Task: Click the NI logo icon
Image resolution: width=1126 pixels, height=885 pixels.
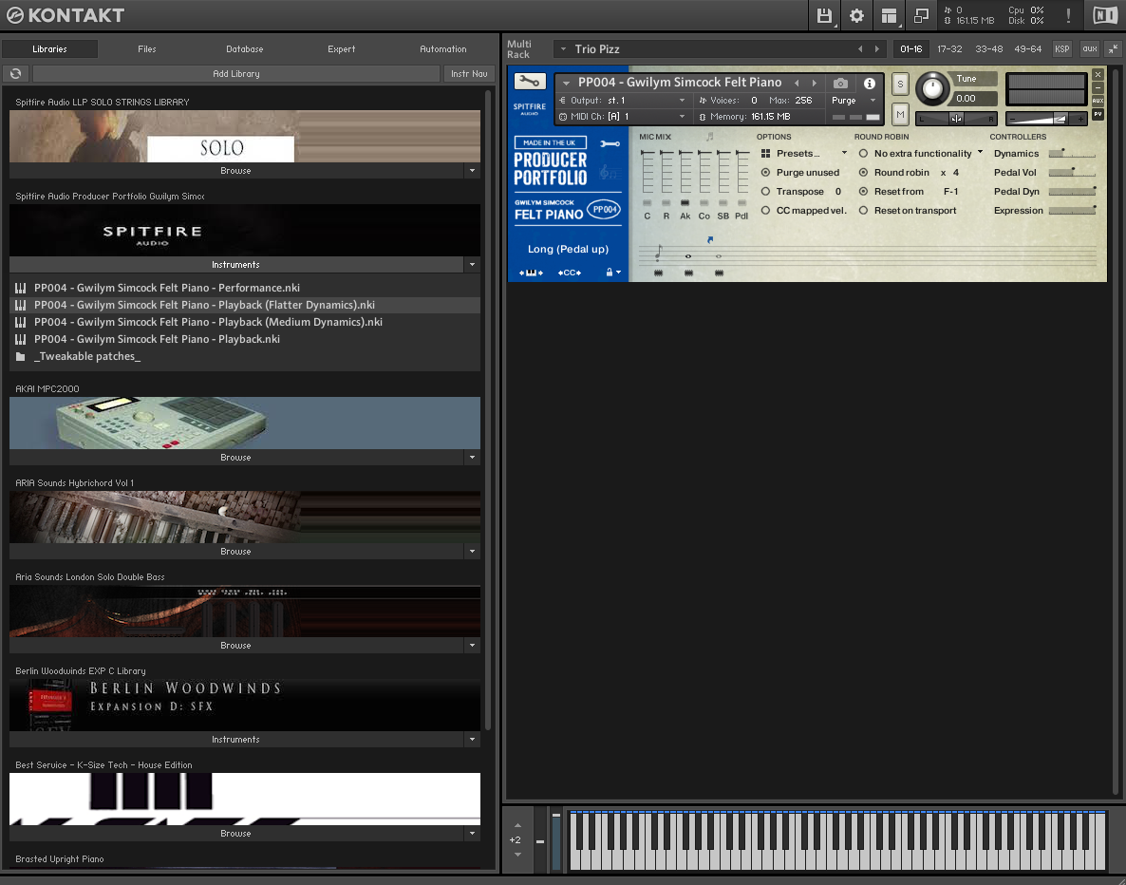Action: [1104, 15]
